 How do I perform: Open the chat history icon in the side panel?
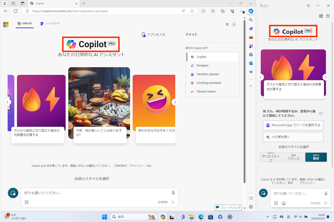point(328,16)
